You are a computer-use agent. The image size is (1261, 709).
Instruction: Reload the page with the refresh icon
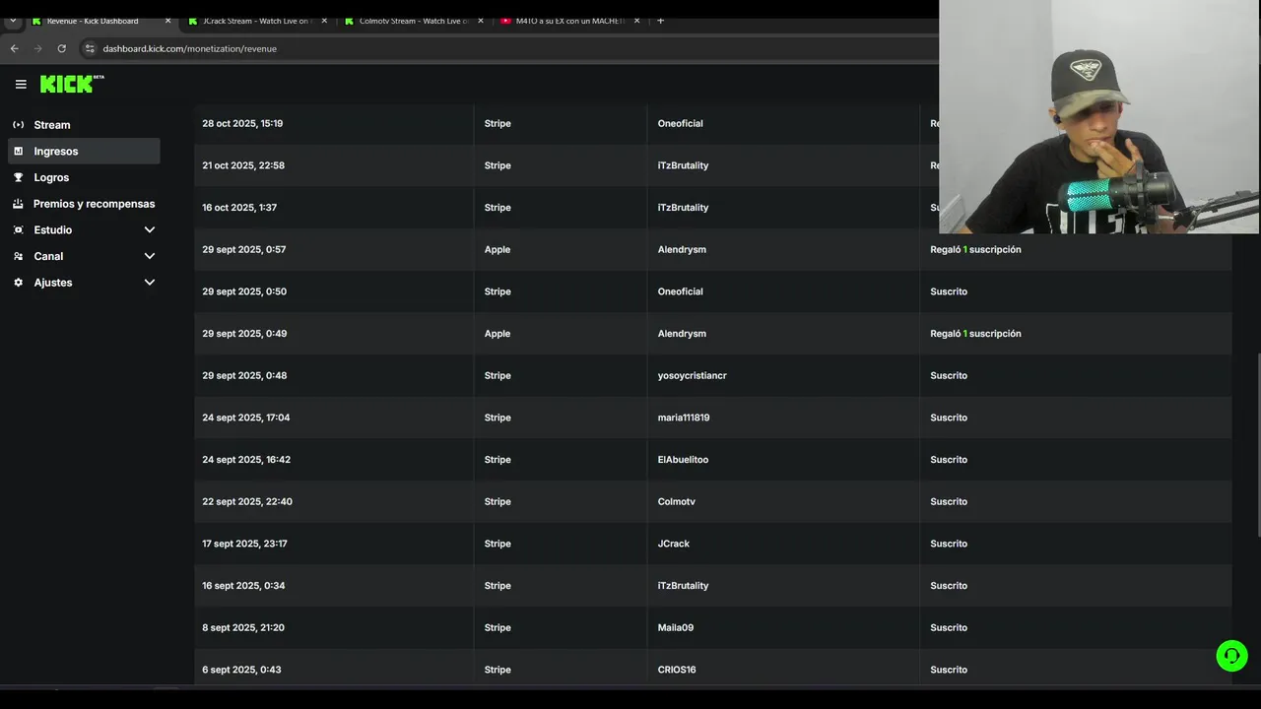pos(61,48)
